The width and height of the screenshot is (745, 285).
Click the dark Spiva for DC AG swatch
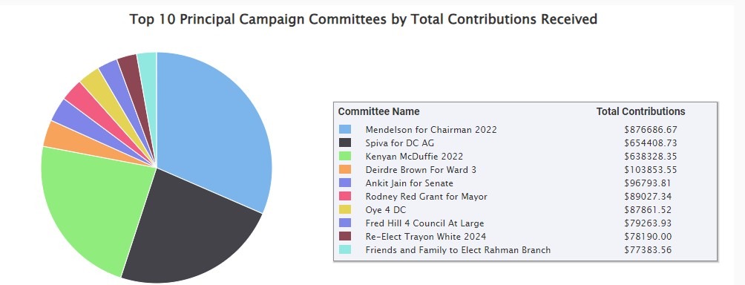tap(345, 142)
